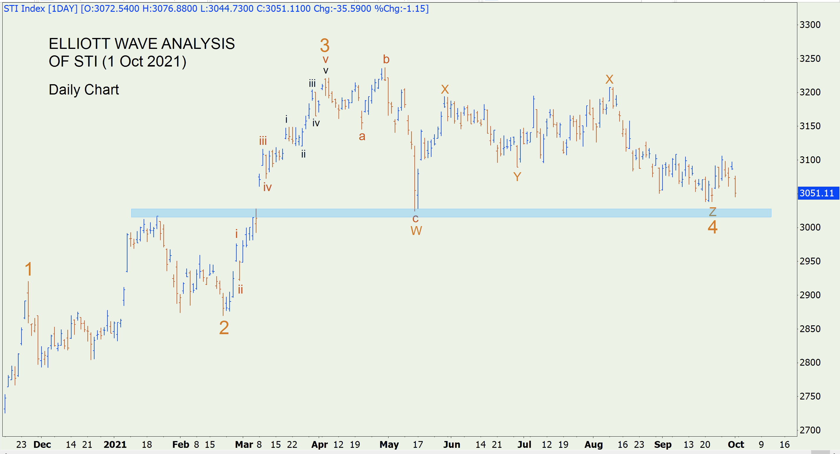The height and width of the screenshot is (454, 840).
Task: Click the red 'iv' subwave label
Action: (x=267, y=187)
